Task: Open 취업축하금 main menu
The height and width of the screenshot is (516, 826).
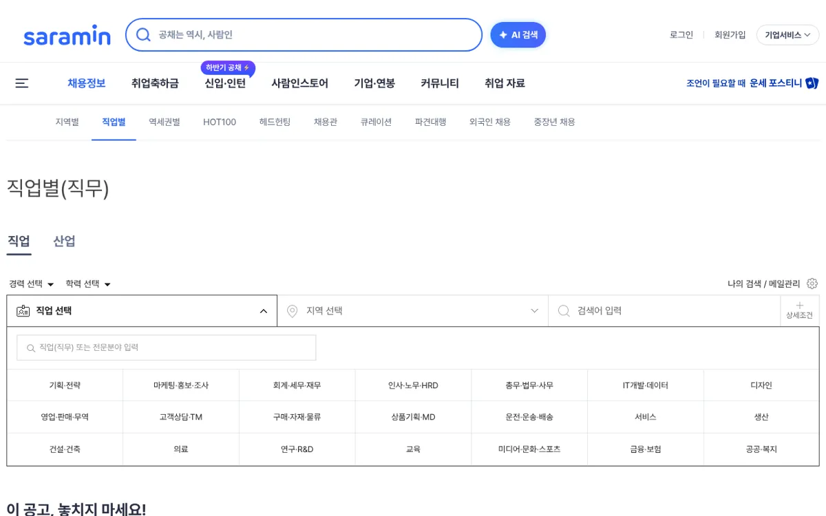Action: tap(155, 83)
